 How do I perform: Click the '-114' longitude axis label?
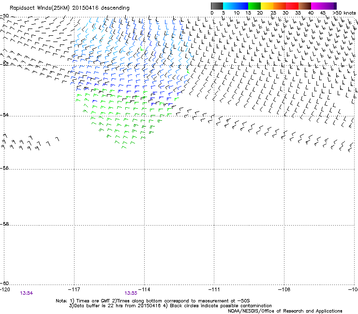[144, 289]
